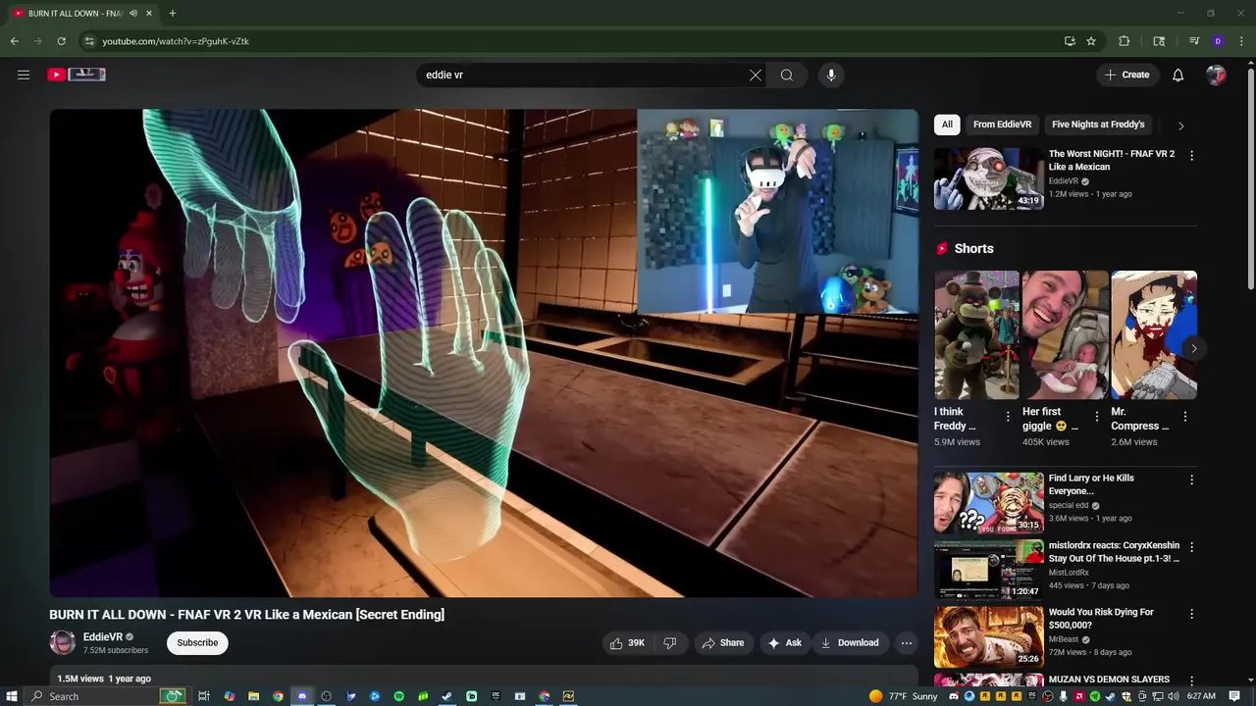Screen dimensions: 1256x706
Task: Open the Create menu
Action: pyautogui.click(x=1127, y=75)
